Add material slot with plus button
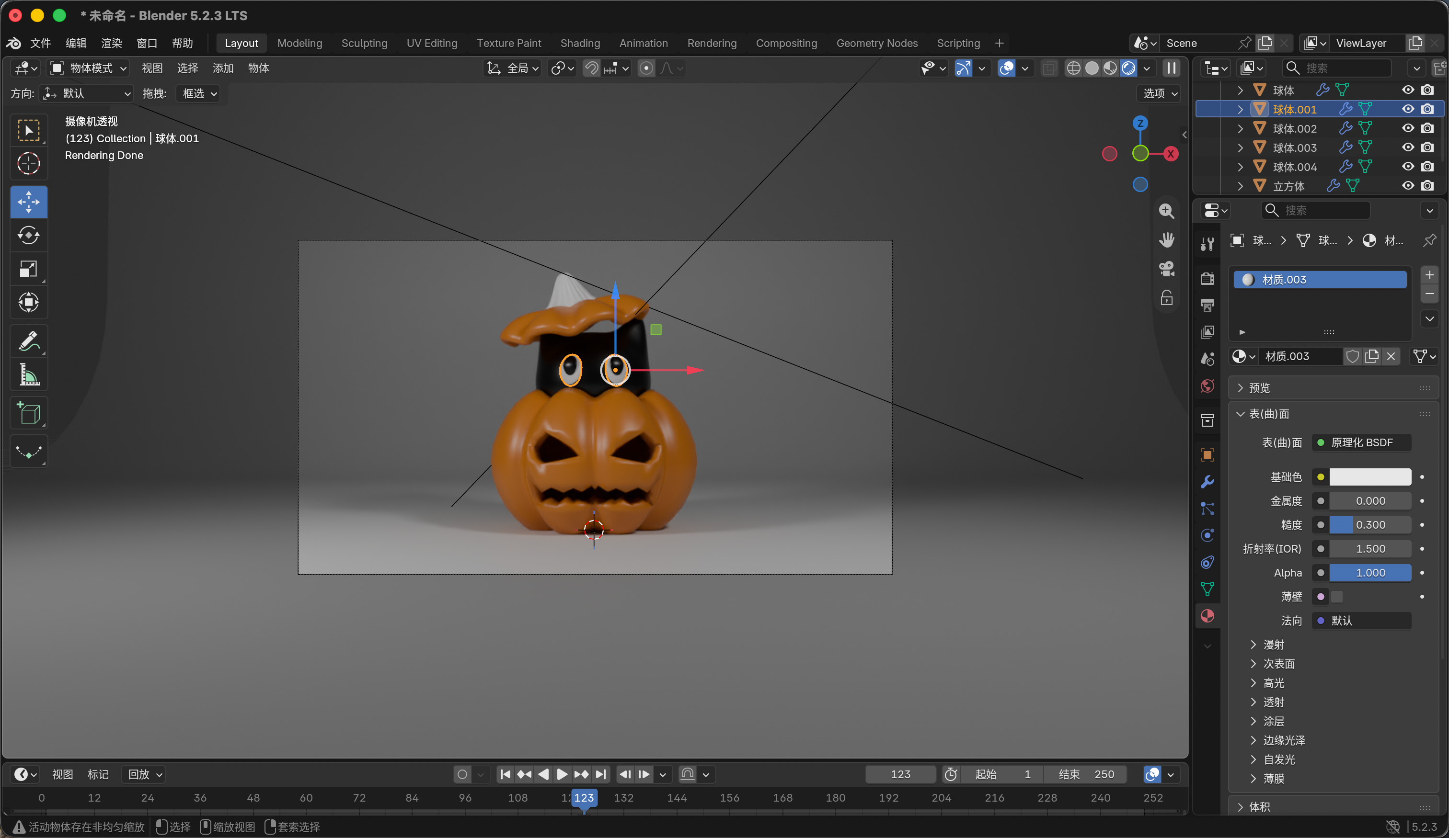1449x838 pixels. coord(1429,275)
